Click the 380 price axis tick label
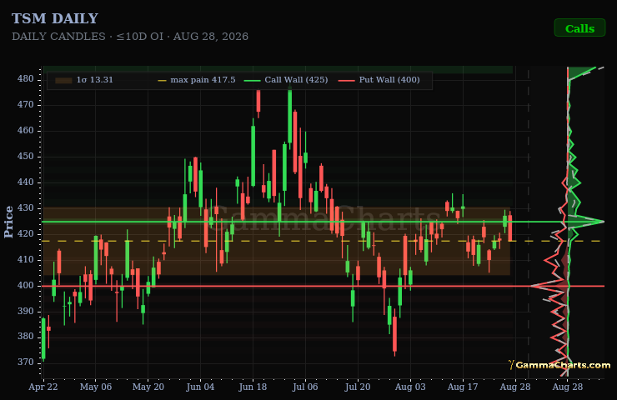This screenshot has width=617, height=400. pyautogui.click(x=26, y=337)
